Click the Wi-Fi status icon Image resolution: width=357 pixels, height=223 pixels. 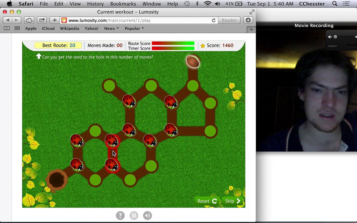[x=208, y=4]
